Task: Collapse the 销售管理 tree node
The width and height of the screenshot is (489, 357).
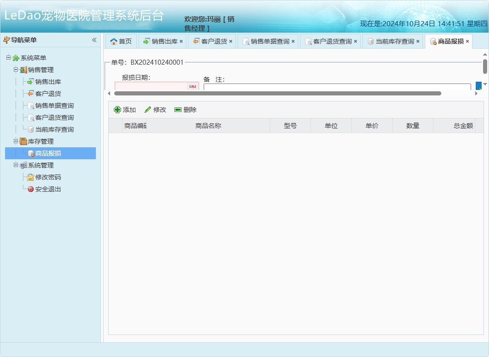Action: pyautogui.click(x=15, y=69)
